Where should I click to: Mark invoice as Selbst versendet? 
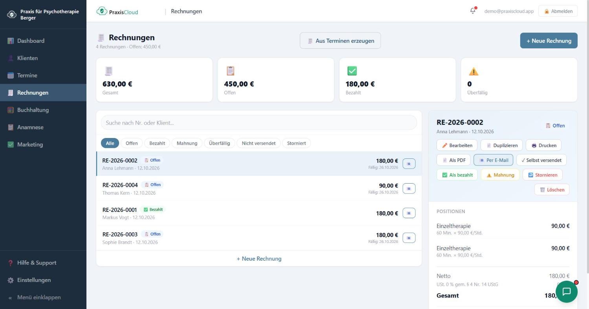[x=541, y=160]
